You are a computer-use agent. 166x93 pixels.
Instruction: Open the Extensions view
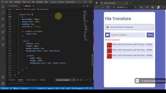[x=3, y=32]
